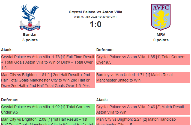Open player Bondar's name
191x125 pixels.
(x=30, y=35)
